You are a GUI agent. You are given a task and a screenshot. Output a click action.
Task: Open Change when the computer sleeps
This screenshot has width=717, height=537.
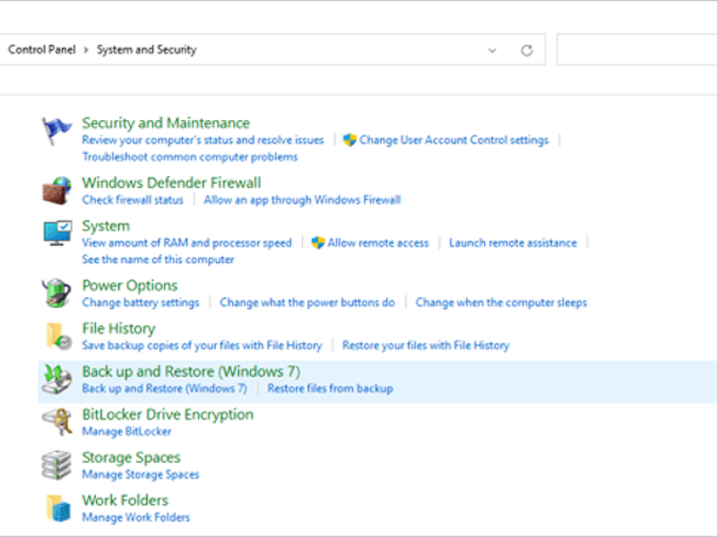[x=501, y=303]
